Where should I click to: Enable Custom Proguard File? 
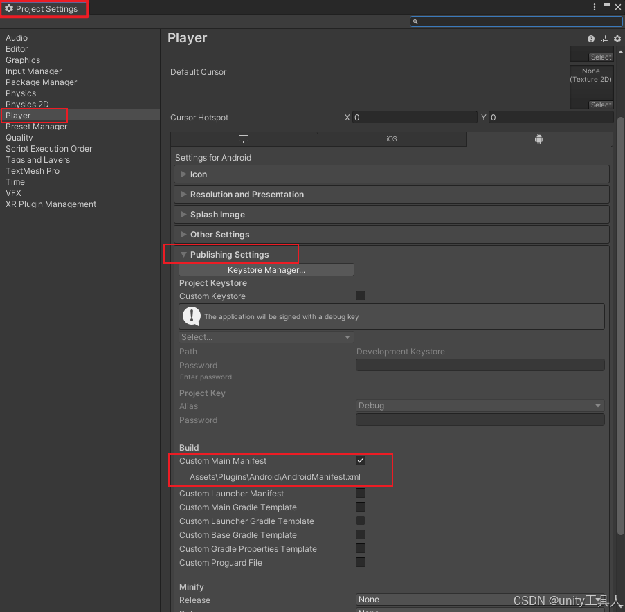[361, 562]
